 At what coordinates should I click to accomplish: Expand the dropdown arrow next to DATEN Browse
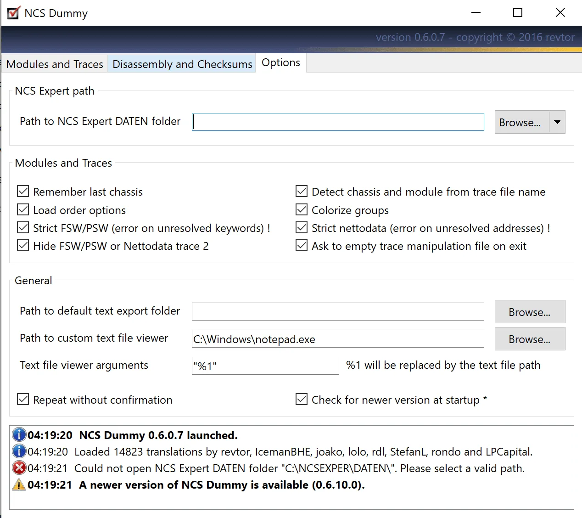pyautogui.click(x=557, y=122)
